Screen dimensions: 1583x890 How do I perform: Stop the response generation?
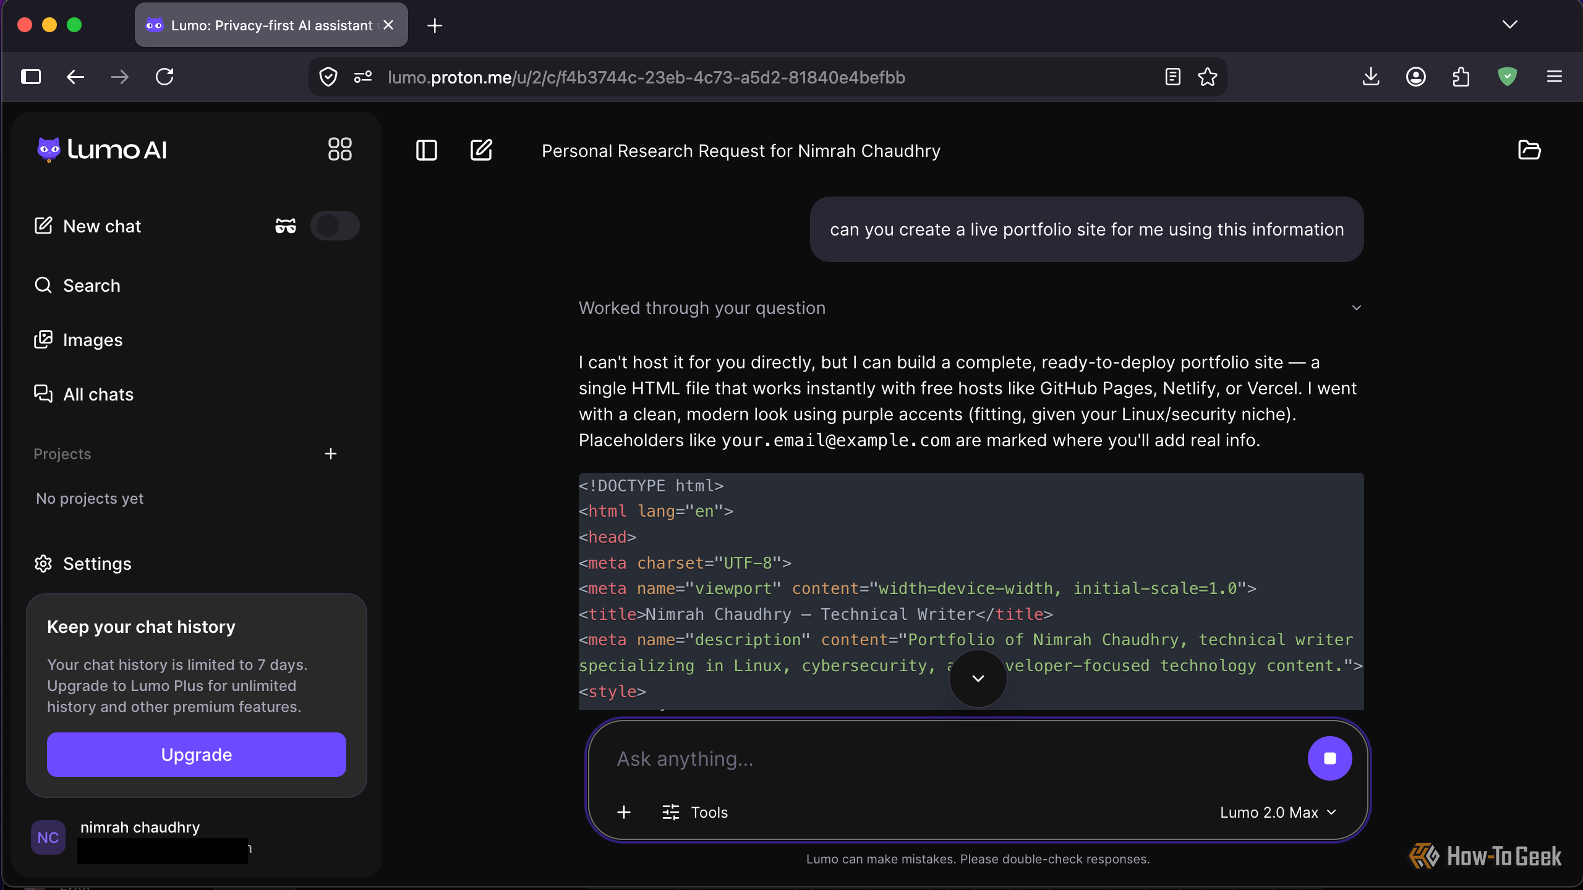1329,758
